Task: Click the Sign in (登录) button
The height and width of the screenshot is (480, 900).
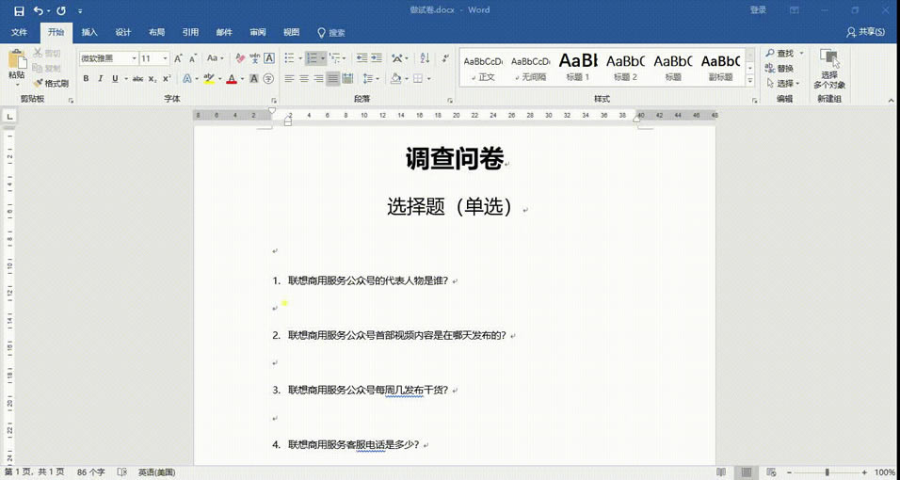Action: (758, 10)
